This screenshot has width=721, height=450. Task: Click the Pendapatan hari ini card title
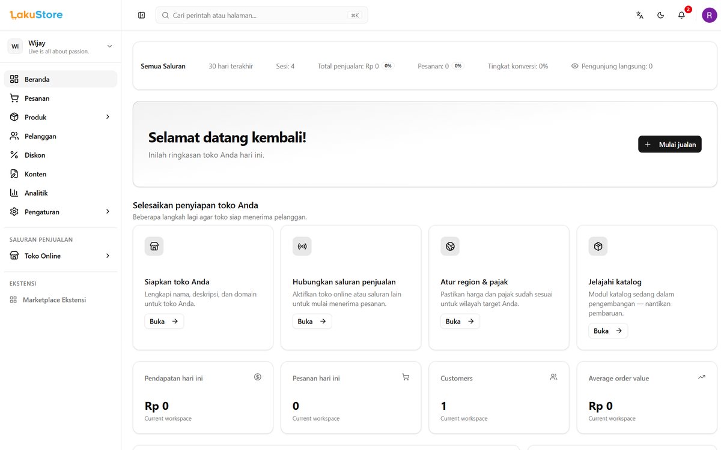tap(174, 379)
